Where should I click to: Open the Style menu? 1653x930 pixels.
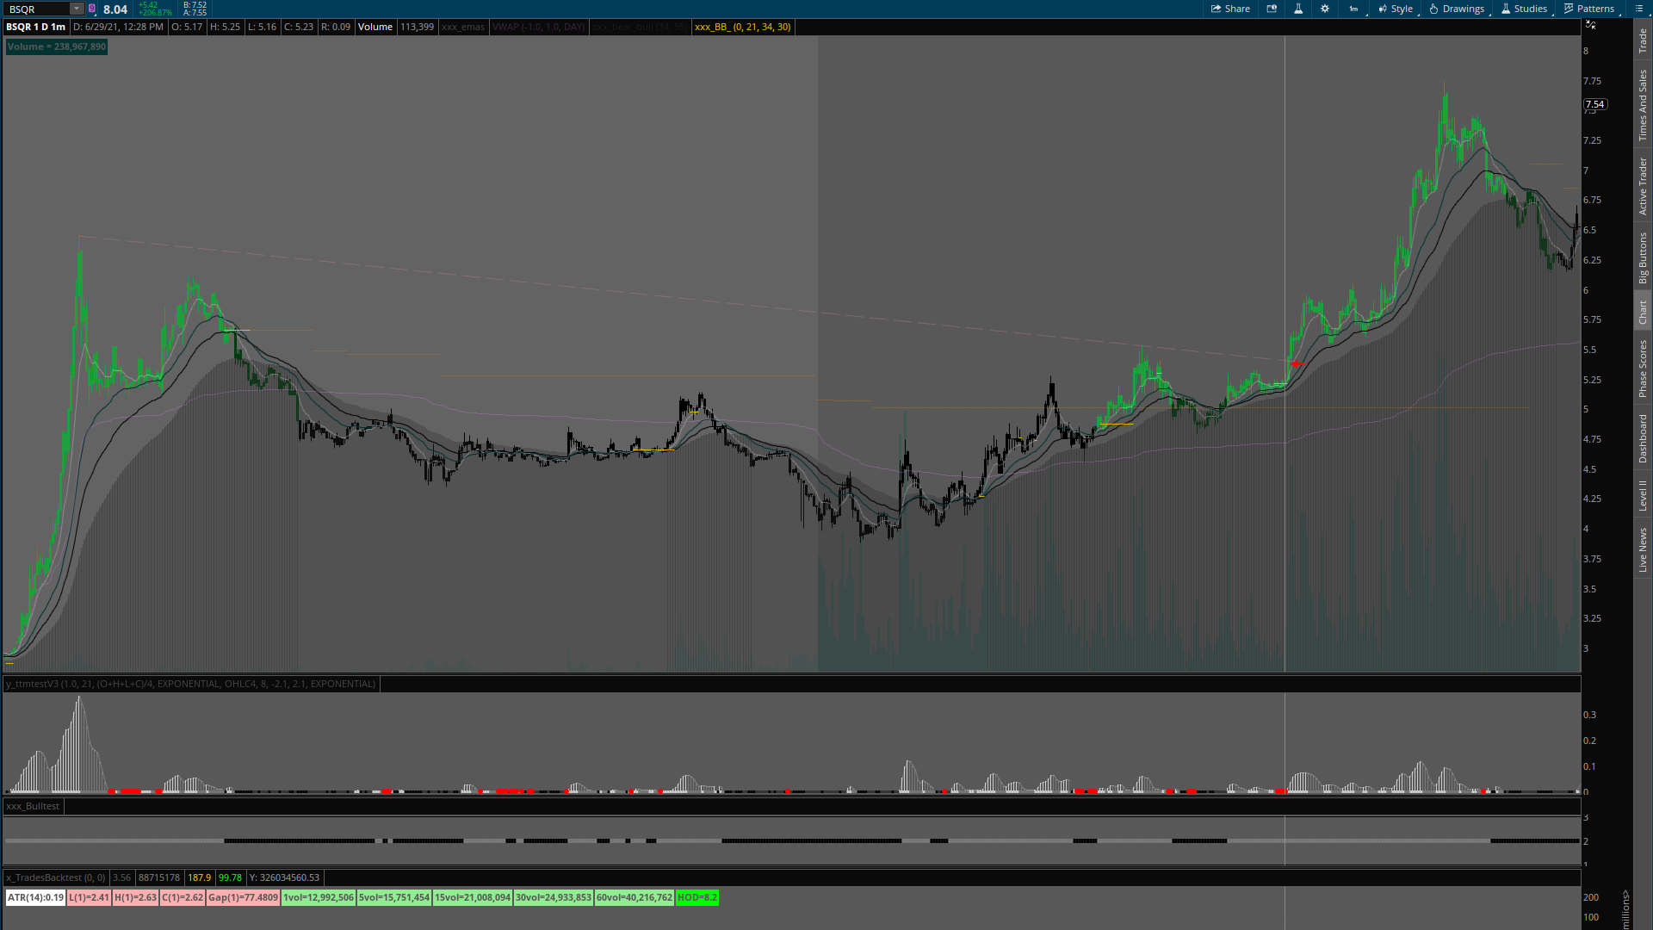(1395, 9)
